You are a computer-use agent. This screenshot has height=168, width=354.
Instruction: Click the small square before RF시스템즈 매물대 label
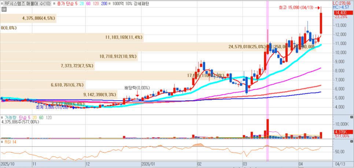[3, 4]
